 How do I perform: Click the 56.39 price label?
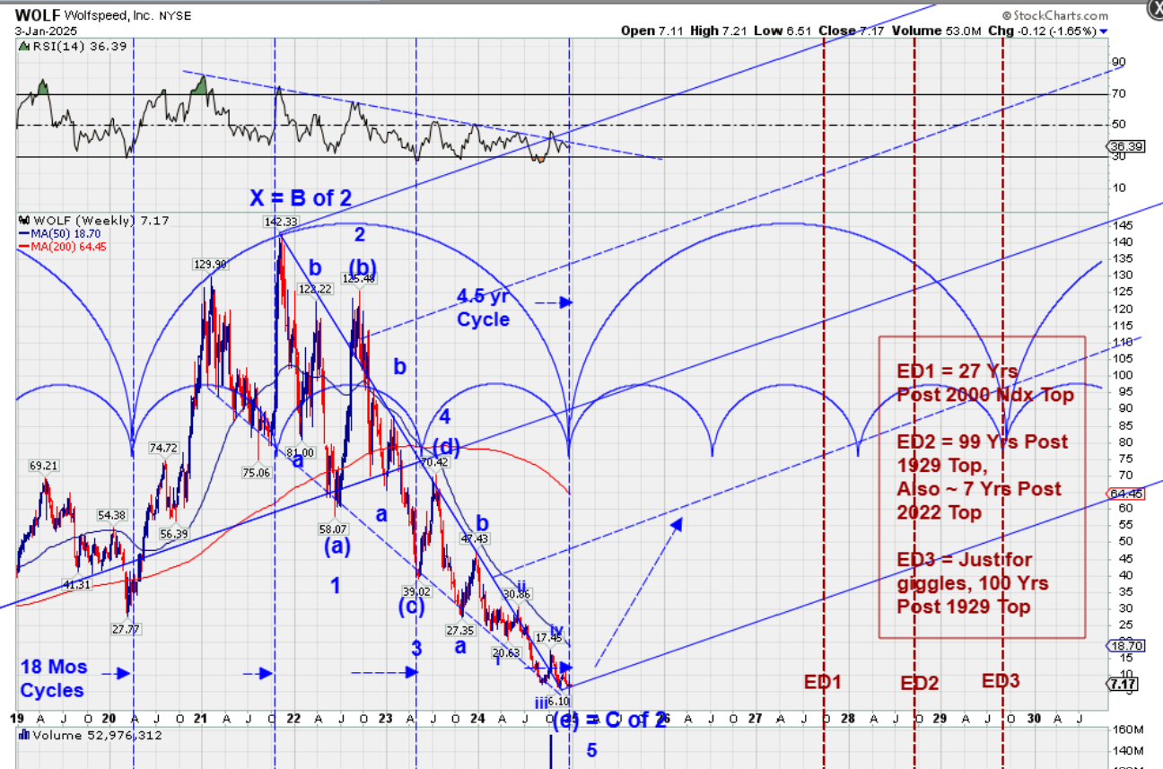point(173,533)
